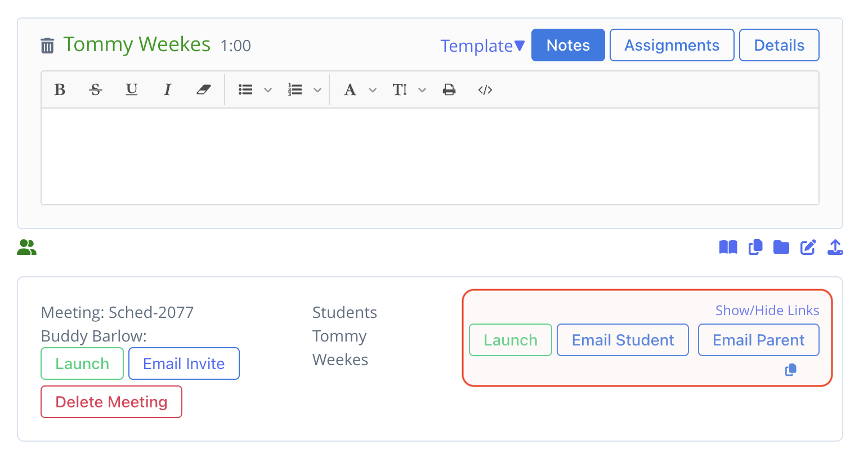Click the edit pencil icon
This screenshot has height=458, width=859.
click(x=808, y=247)
